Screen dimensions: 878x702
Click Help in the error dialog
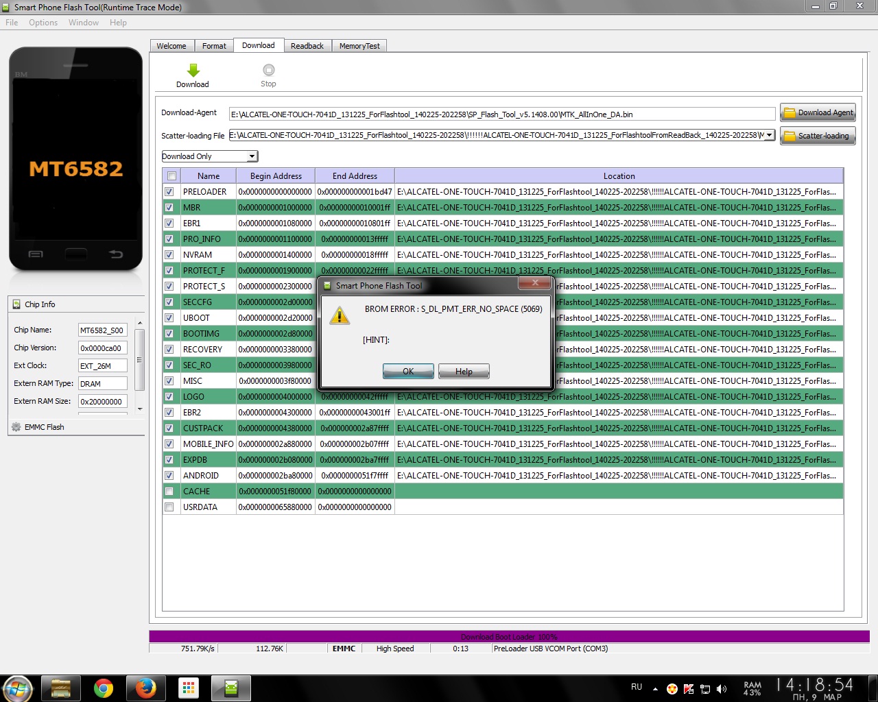(x=464, y=372)
